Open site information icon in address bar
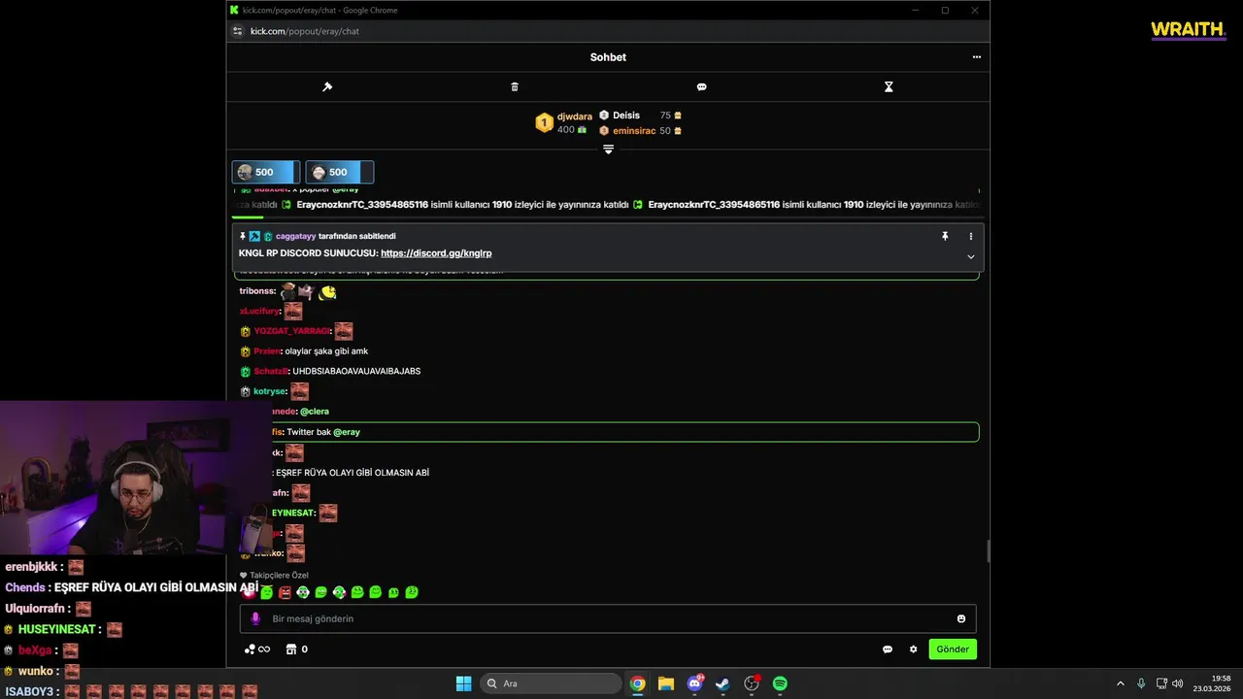This screenshot has width=1243, height=699. [x=237, y=31]
